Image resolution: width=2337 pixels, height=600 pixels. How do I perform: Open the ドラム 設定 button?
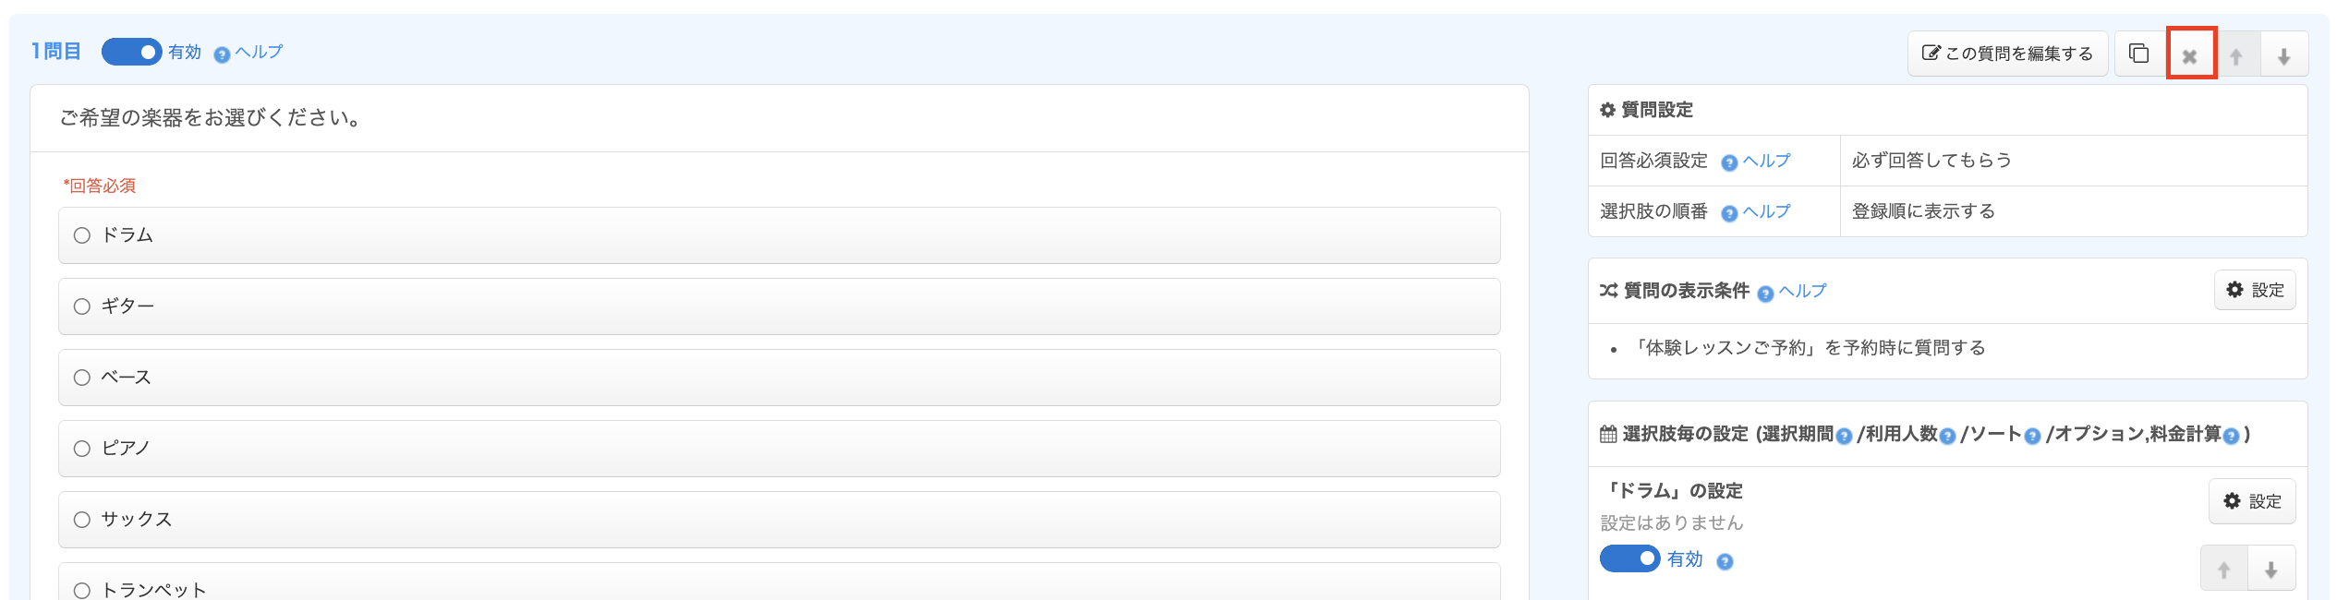pos(2252,501)
